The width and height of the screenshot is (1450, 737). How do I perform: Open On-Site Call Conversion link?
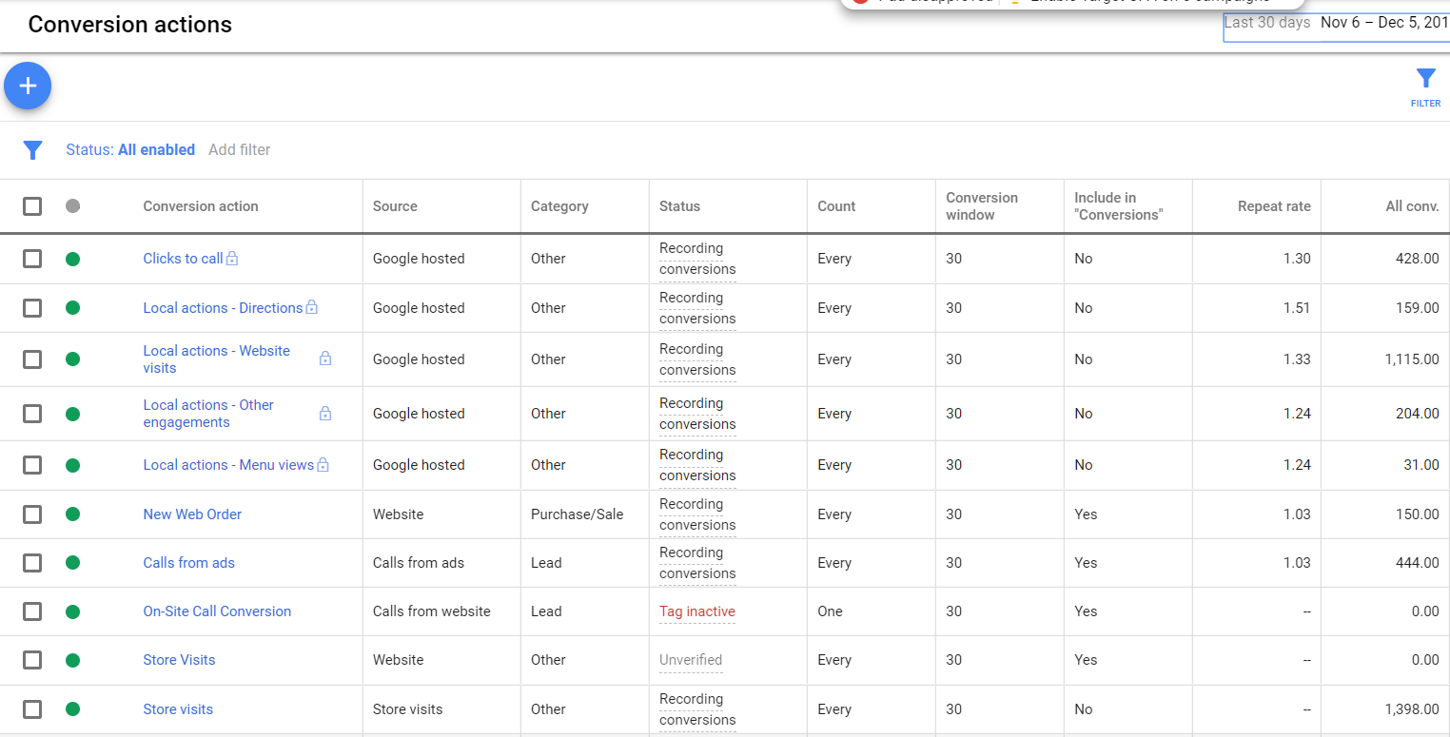(217, 611)
